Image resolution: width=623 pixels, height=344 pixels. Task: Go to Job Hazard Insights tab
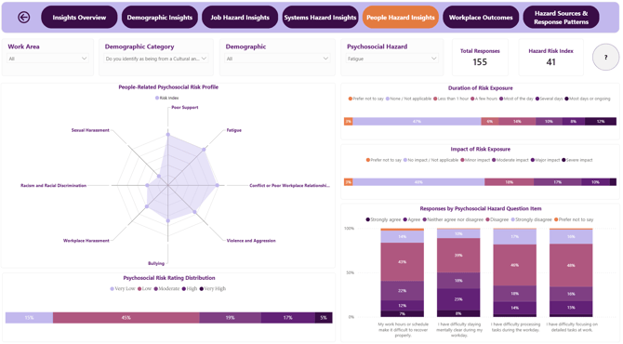(240, 17)
